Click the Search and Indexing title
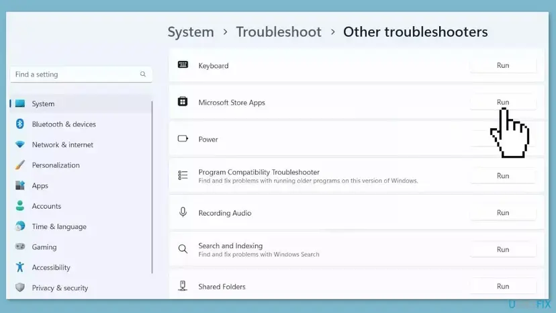Screen dimensions: 556x313 (230, 246)
